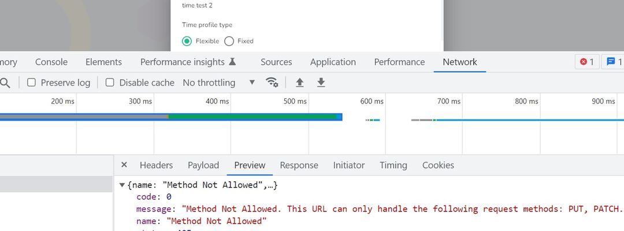Viewport: 624px width, 231px height.
Task: Close the request details pane
Action: tap(124, 165)
